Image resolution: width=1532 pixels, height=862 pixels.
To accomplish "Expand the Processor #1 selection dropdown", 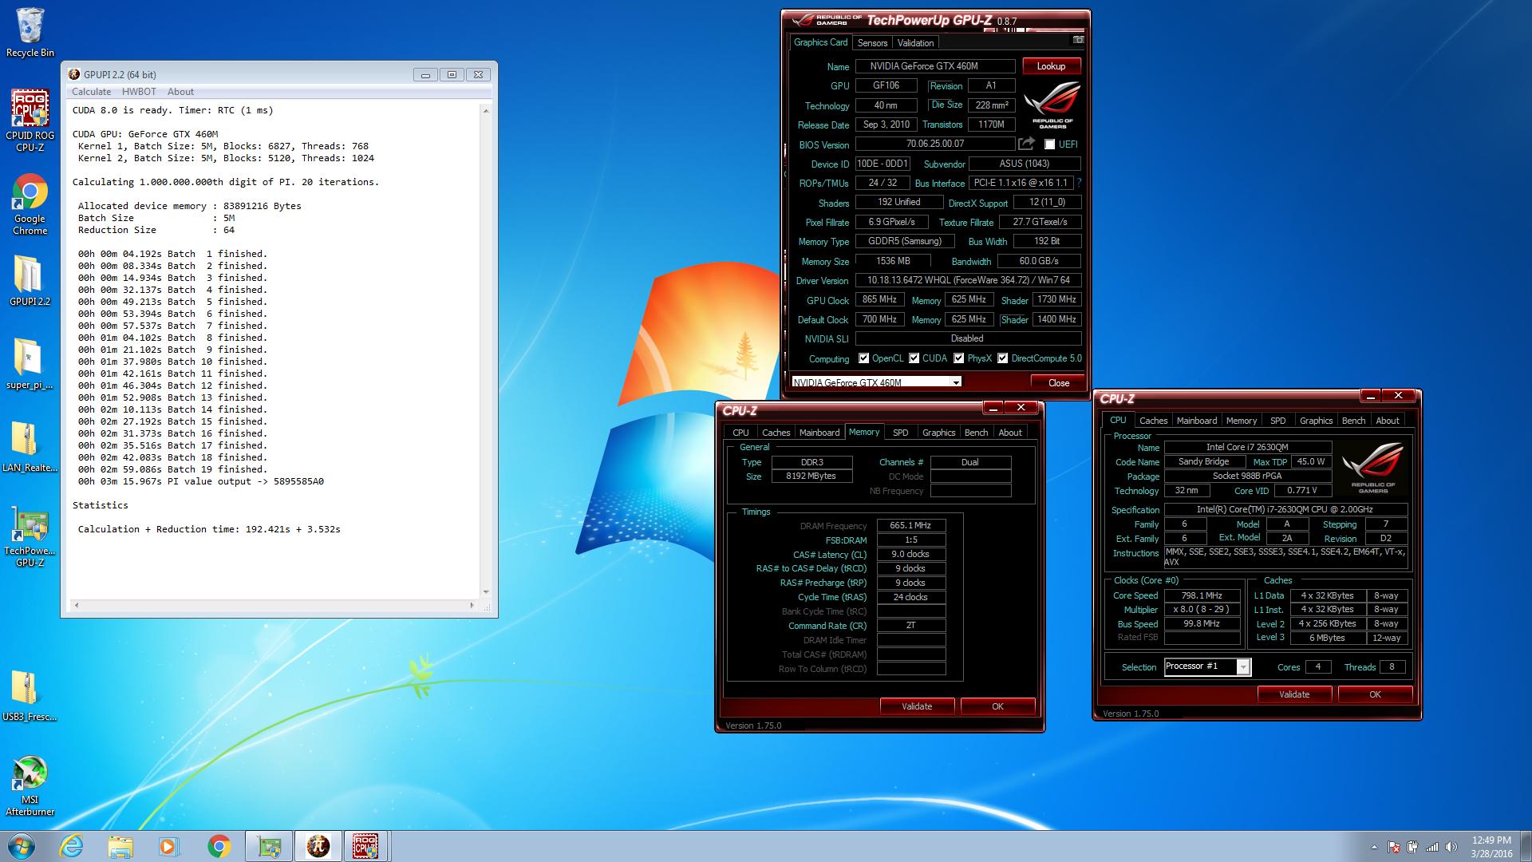I will coord(1243,667).
